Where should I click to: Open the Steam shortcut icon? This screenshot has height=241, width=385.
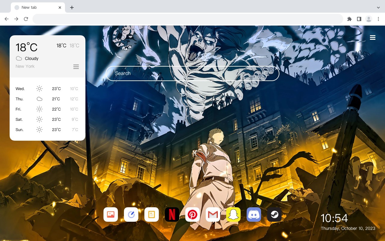coord(274,214)
